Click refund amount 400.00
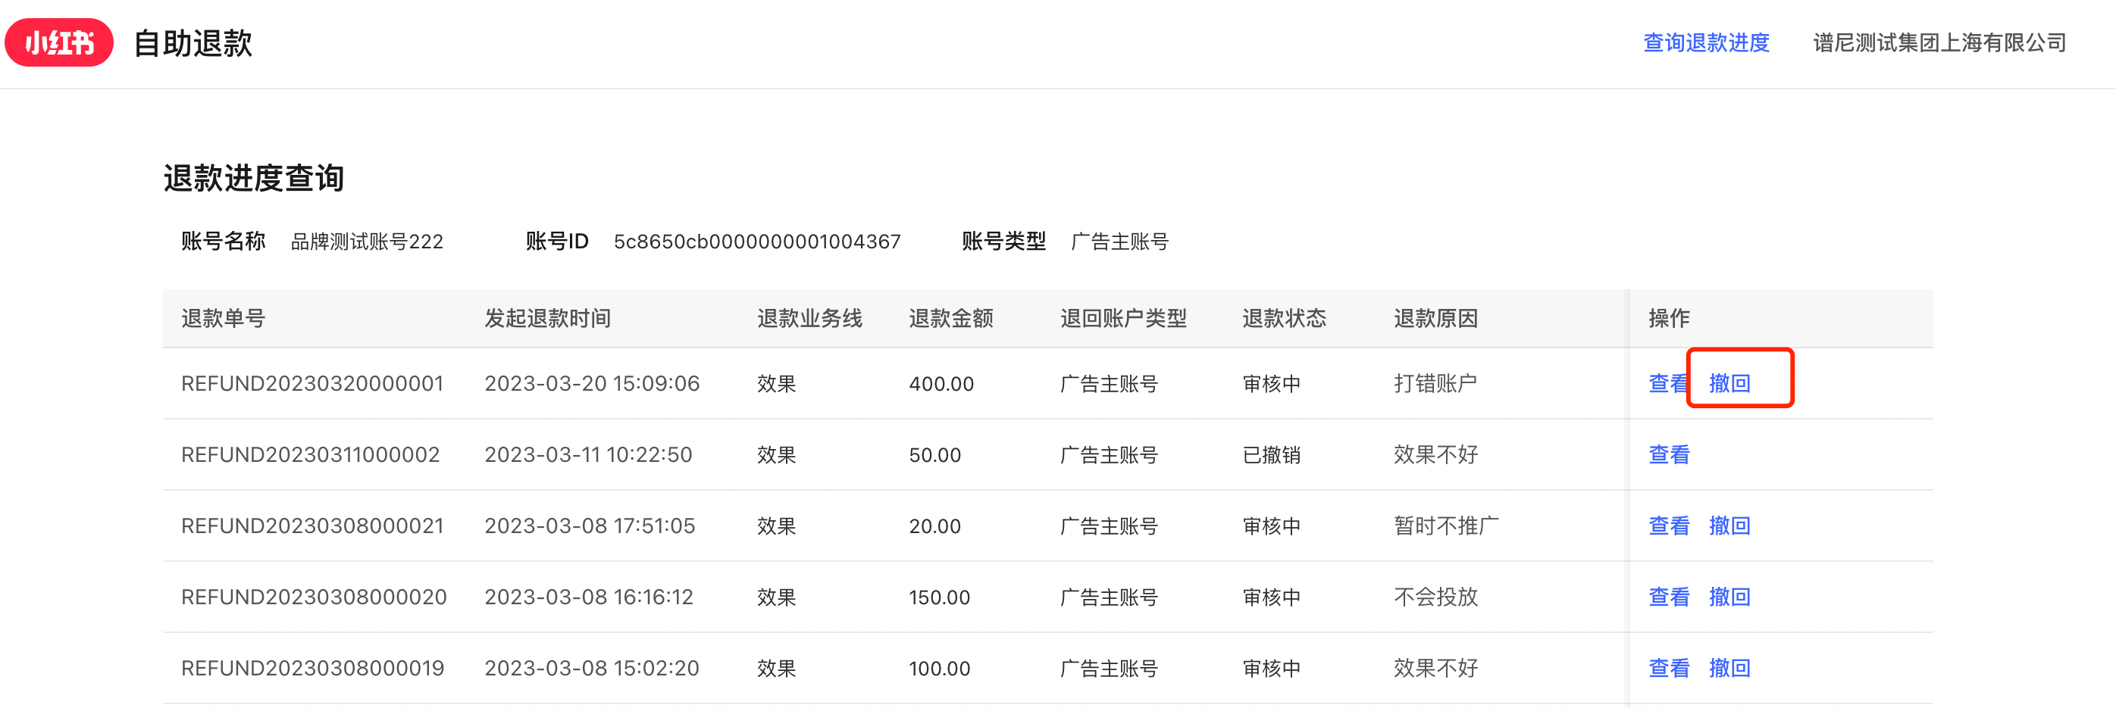The width and height of the screenshot is (2116, 708). coord(941,384)
